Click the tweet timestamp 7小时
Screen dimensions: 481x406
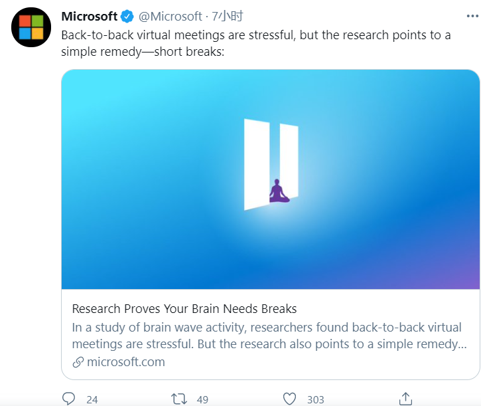228,16
